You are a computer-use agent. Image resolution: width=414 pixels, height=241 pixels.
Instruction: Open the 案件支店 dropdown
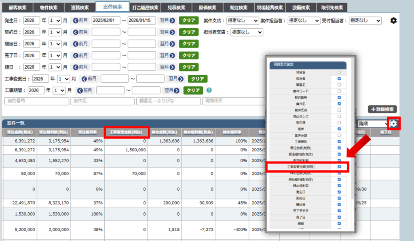(242, 21)
